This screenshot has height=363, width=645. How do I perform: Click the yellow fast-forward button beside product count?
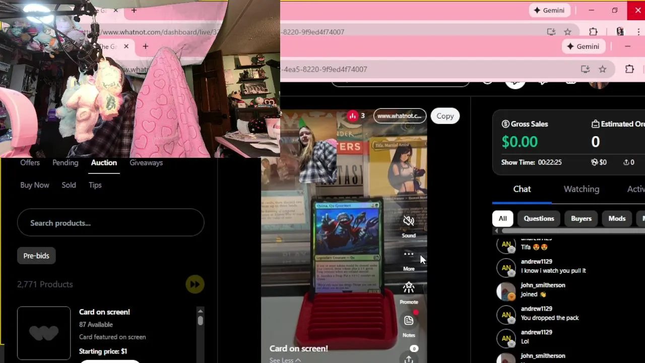[x=195, y=284]
